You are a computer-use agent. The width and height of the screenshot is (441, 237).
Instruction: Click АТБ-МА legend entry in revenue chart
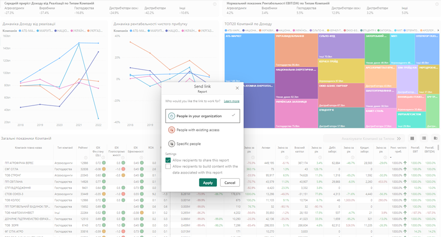(27, 31)
